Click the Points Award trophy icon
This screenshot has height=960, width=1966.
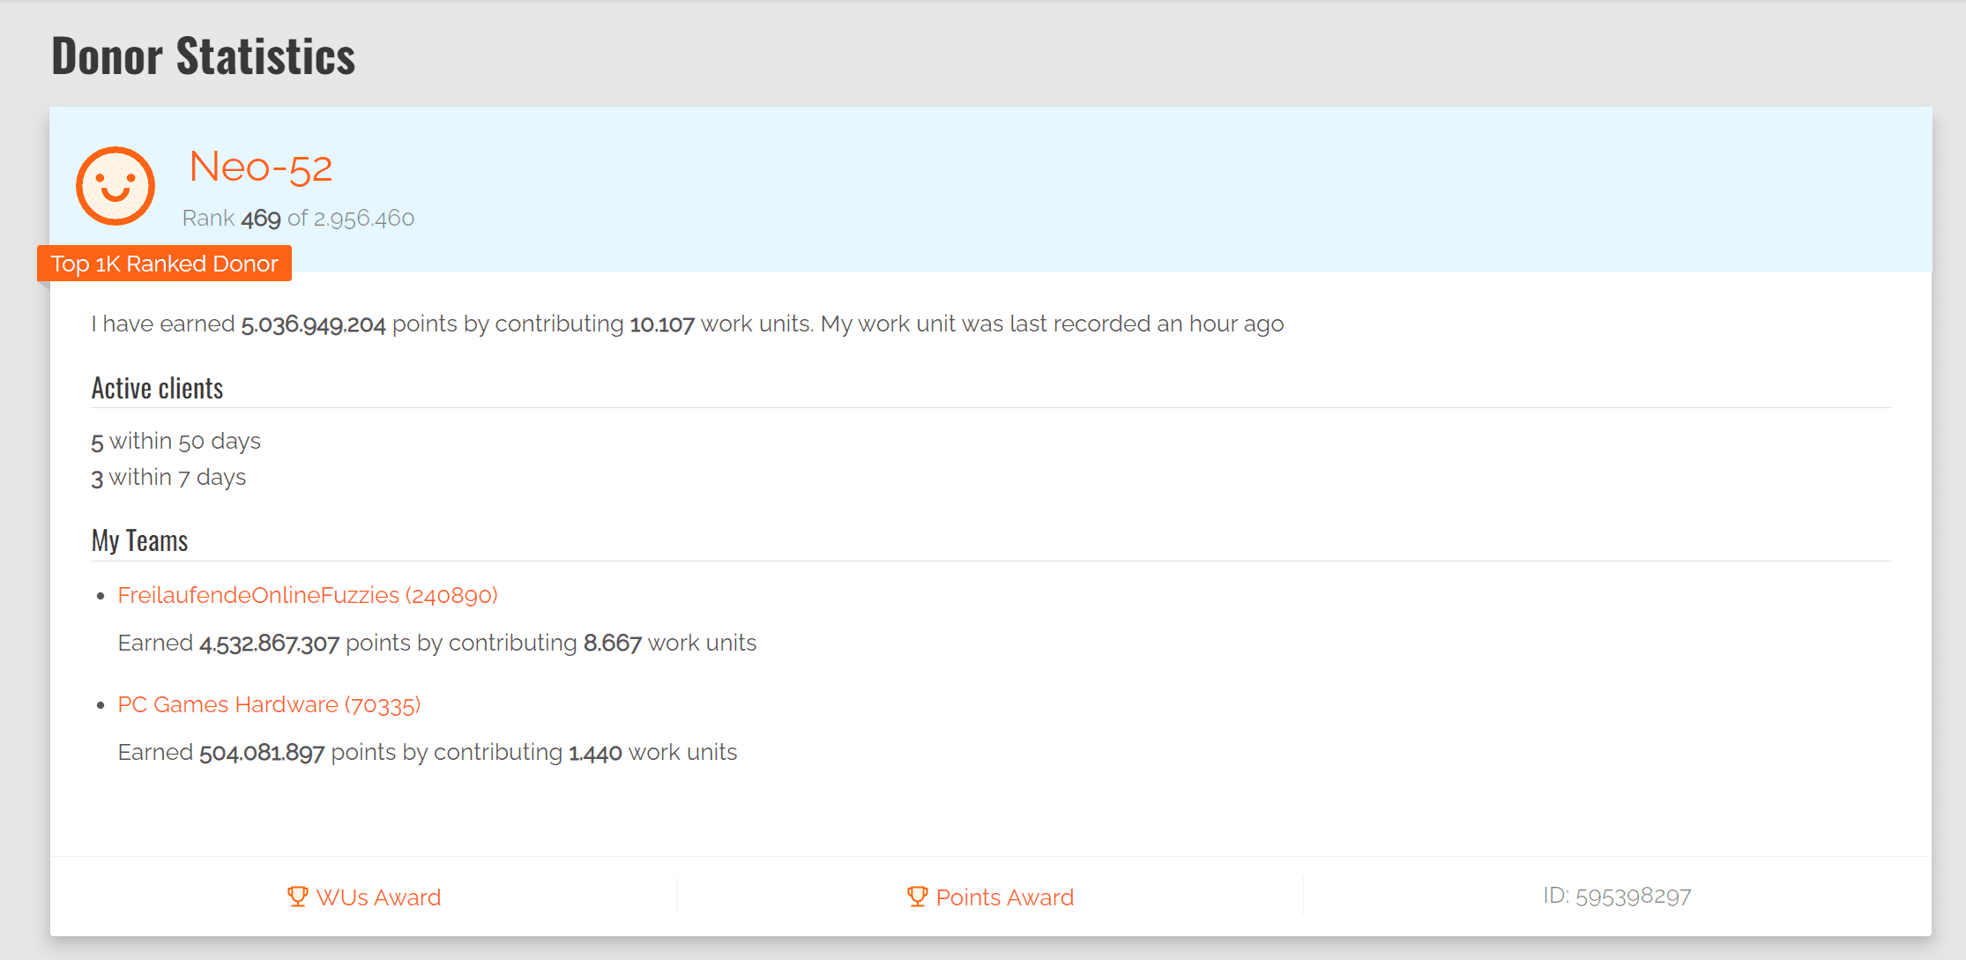918,897
